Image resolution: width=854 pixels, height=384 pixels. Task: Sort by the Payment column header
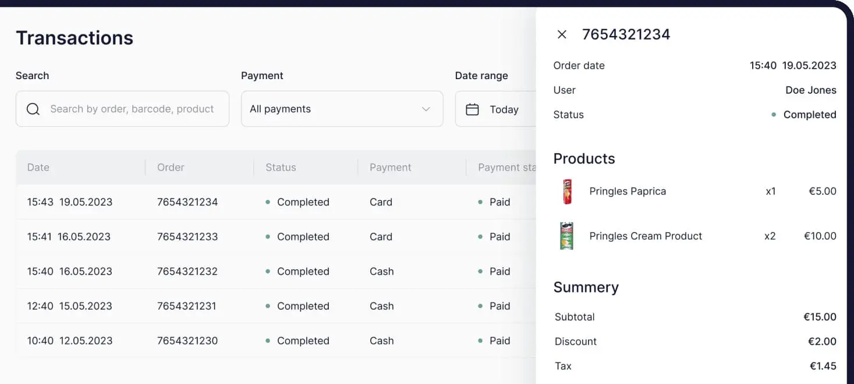click(x=390, y=168)
